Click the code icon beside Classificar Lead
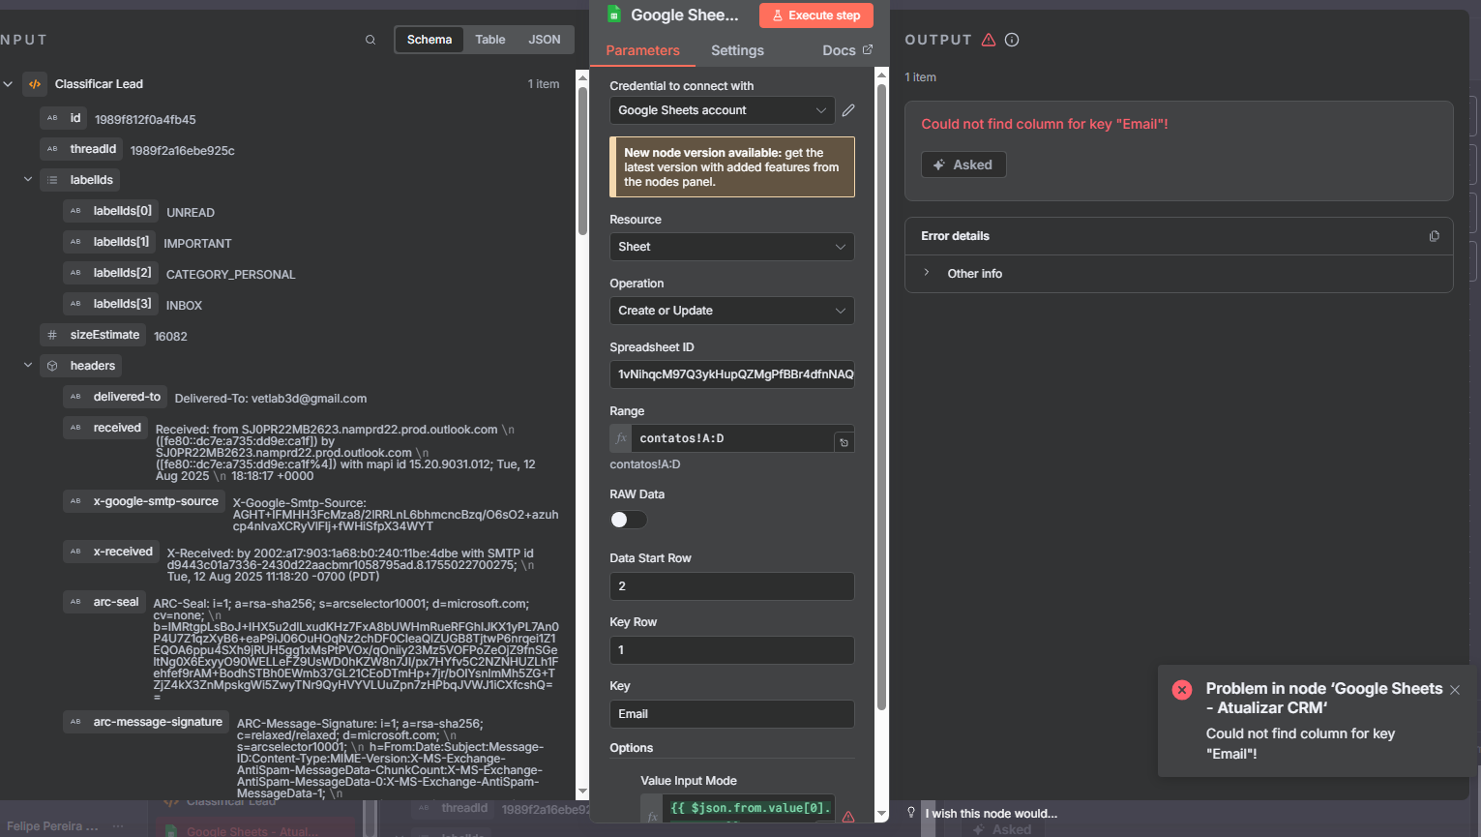The image size is (1481, 837). tap(35, 84)
